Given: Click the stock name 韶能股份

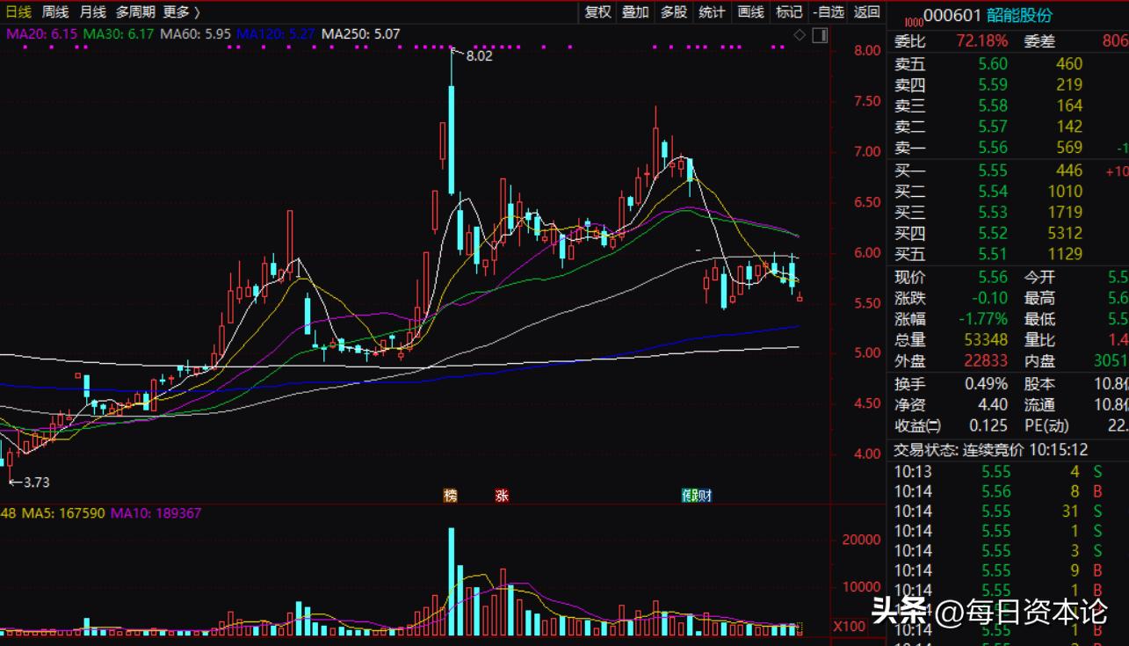Looking at the screenshot, I should 1019,16.
